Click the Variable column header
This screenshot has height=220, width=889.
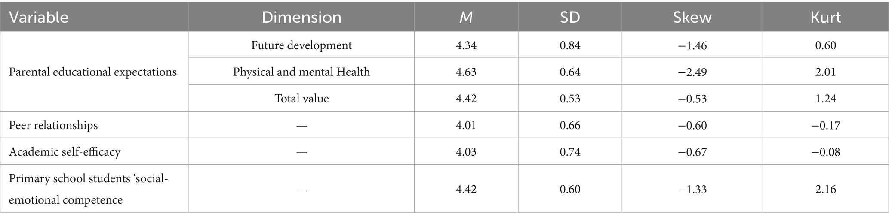pos(39,17)
